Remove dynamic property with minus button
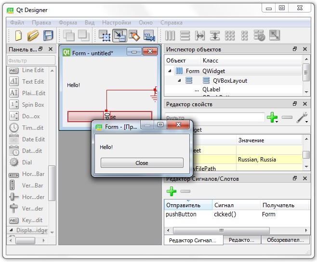Viewport: 317px width, 262px height. (287, 117)
